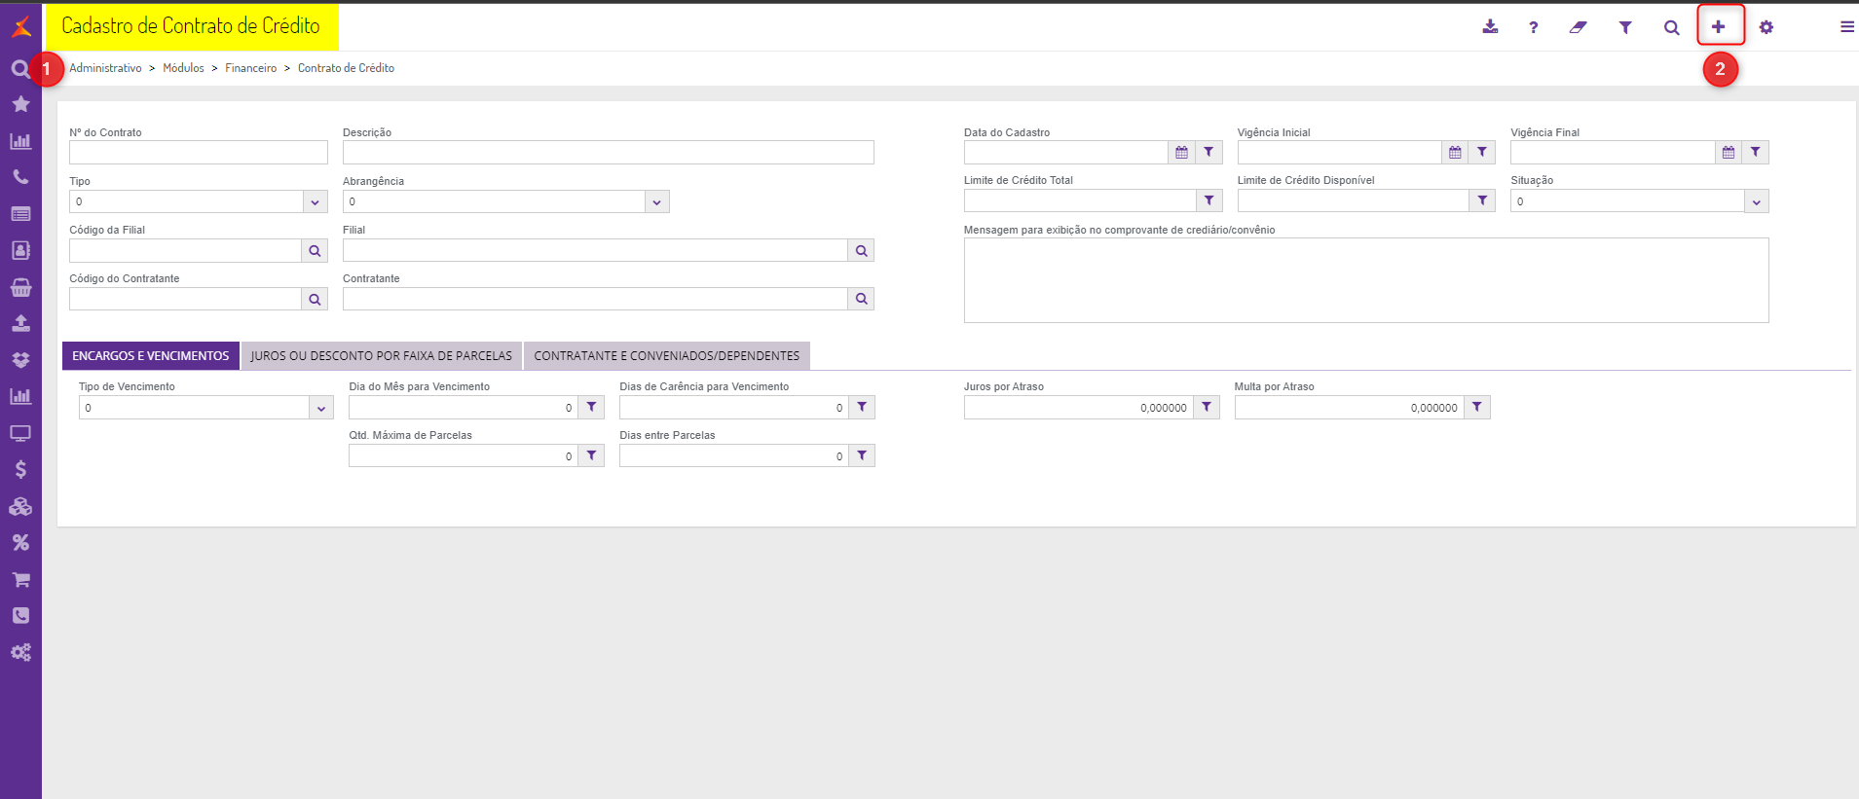The image size is (1859, 799).
Task: Click the Dias de Carência filter button
Action: [862, 407]
